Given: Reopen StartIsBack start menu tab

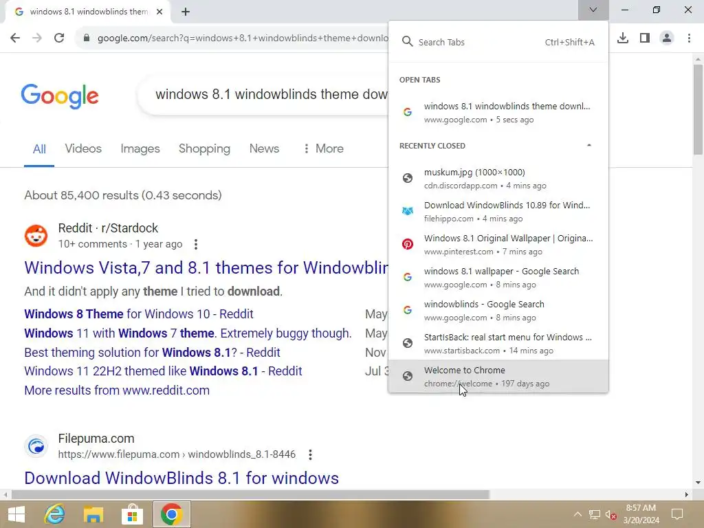Looking at the screenshot, I should point(498,344).
